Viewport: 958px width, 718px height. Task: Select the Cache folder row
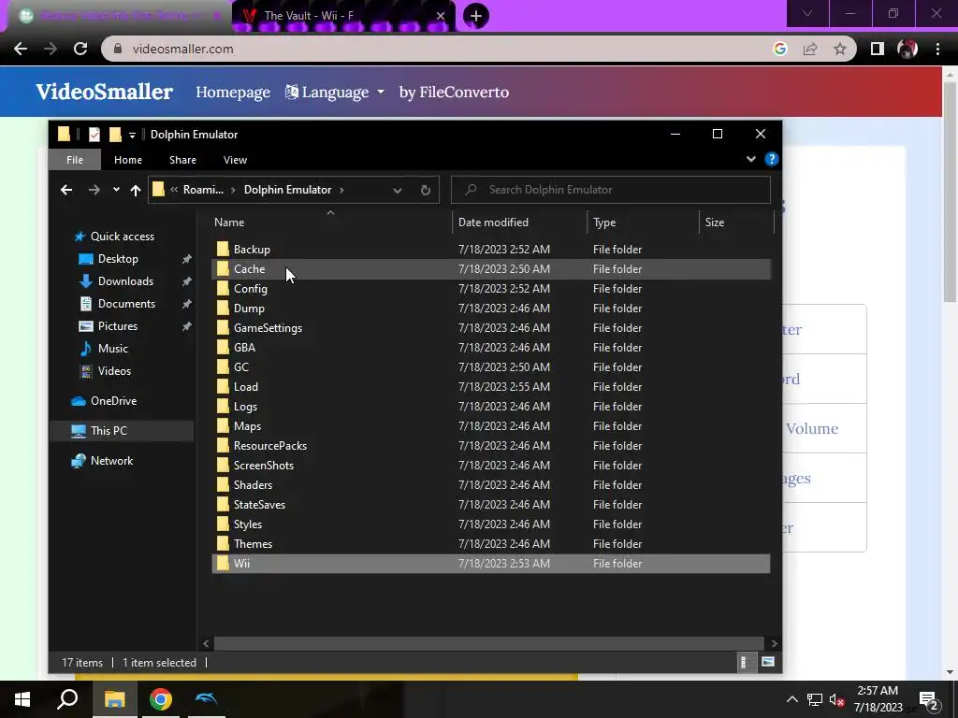tap(490, 268)
